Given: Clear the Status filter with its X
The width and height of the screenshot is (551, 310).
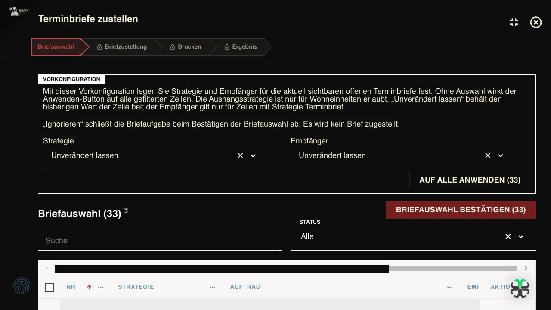Looking at the screenshot, I should 508,236.
